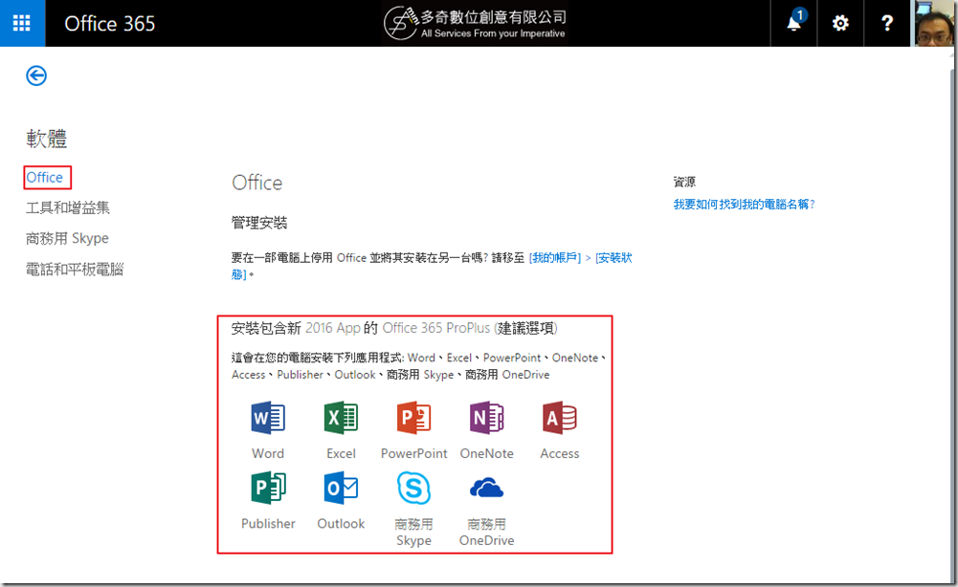Open the app launcher waffle icon

[22, 23]
